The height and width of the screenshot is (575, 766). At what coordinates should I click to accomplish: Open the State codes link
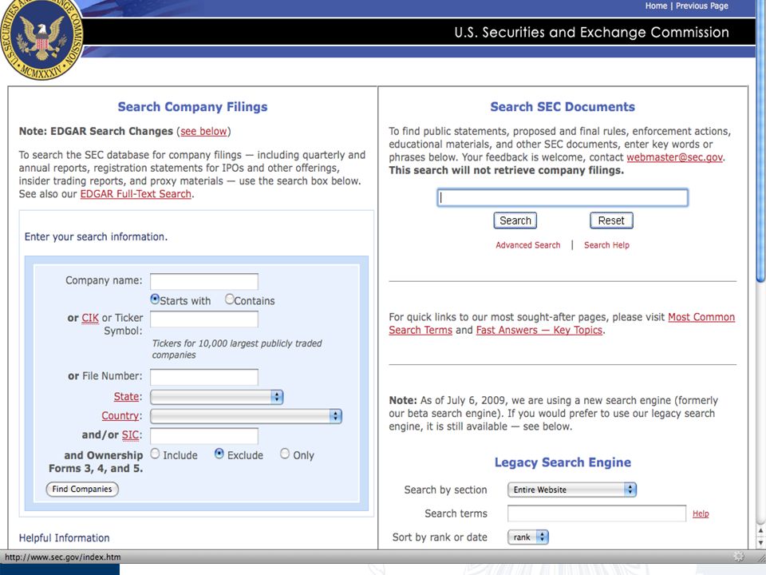click(x=127, y=397)
